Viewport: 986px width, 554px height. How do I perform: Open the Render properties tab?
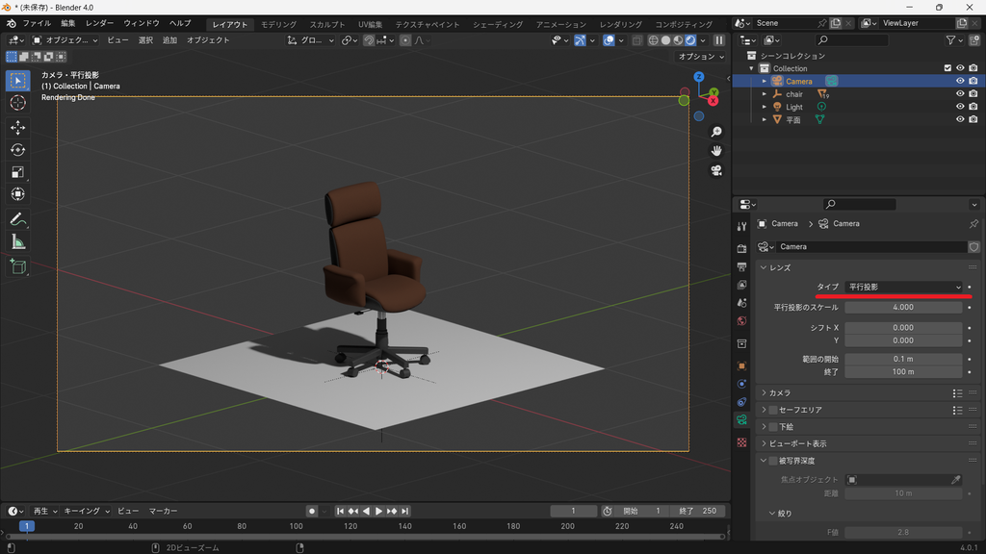(742, 249)
